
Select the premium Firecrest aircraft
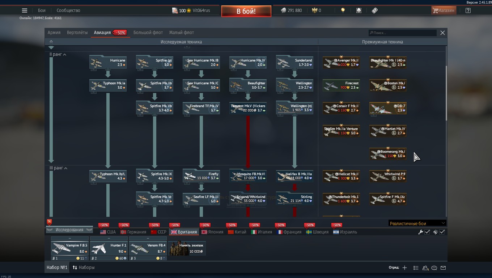341,85
